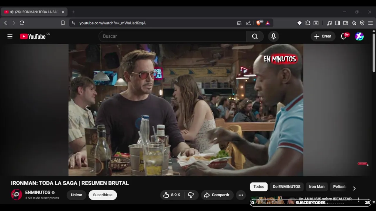376x211 pixels.
Task: Open Leo AI sparkle icon
Action: point(354,23)
